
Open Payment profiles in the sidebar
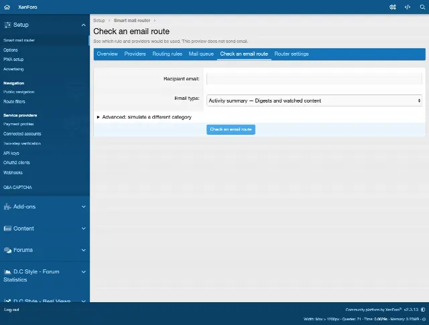click(x=18, y=124)
